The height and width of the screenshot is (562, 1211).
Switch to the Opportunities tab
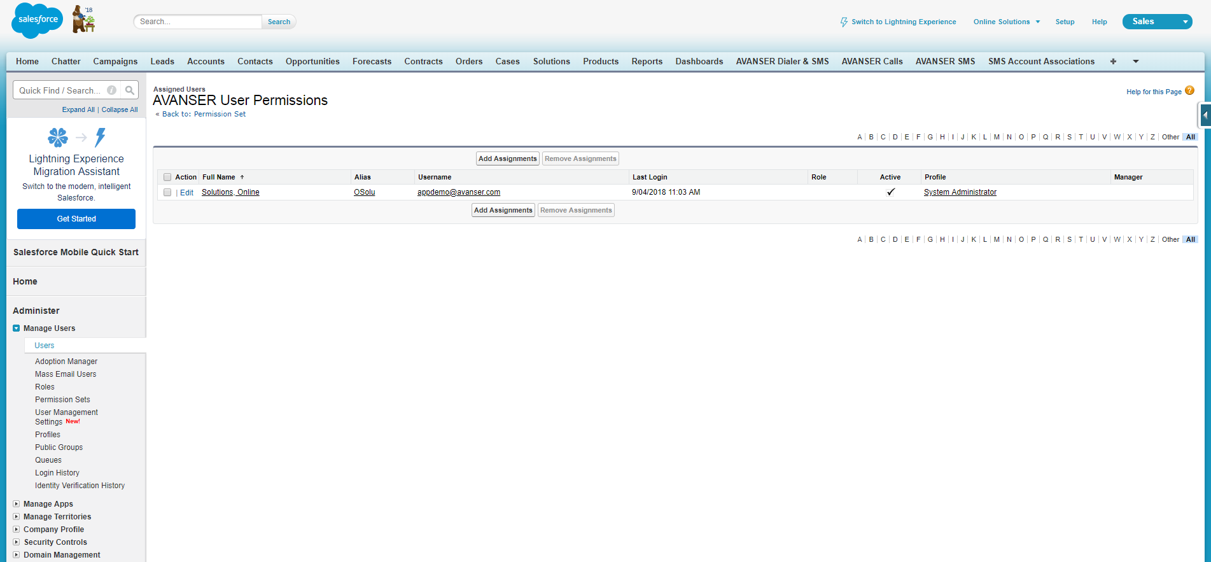pyautogui.click(x=312, y=61)
